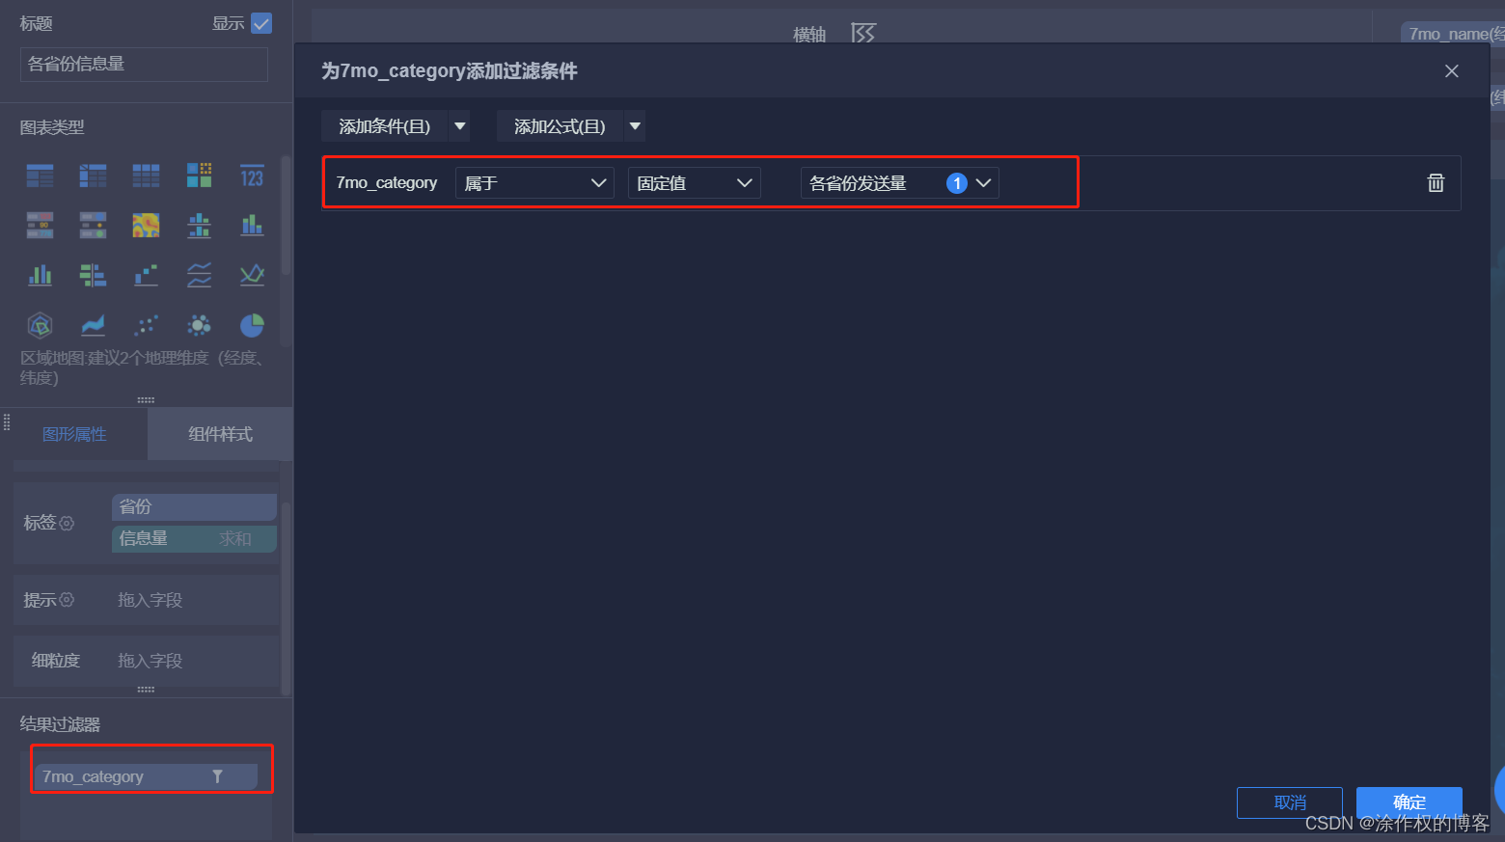Click the 各省份信息量 title input field
This screenshot has height=842, width=1505.
(x=144, y=65)
